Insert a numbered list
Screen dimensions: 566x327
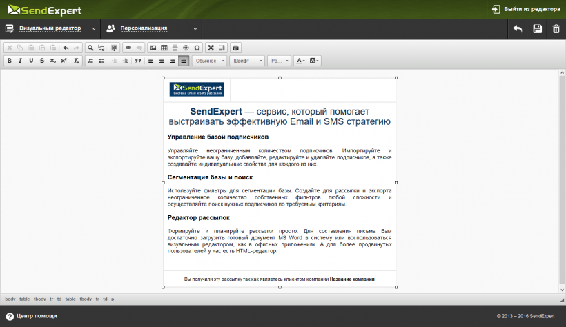point(90,61)
